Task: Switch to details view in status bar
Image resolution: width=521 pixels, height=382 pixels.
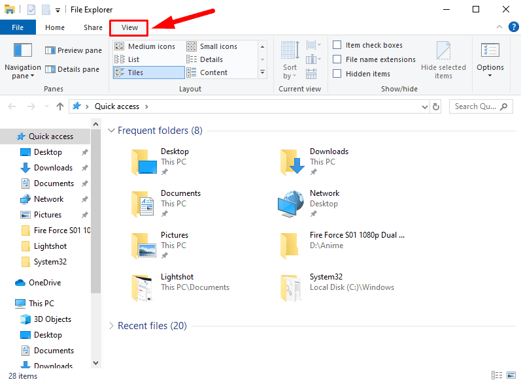Action: tap(497, 375)
